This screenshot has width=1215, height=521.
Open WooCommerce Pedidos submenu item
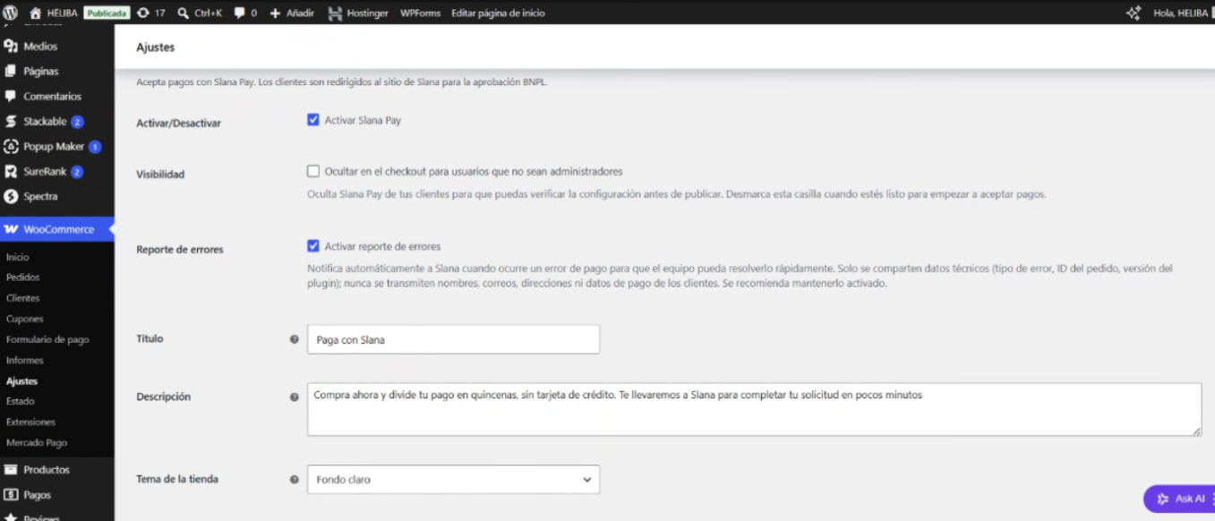[x=23, y=278]
